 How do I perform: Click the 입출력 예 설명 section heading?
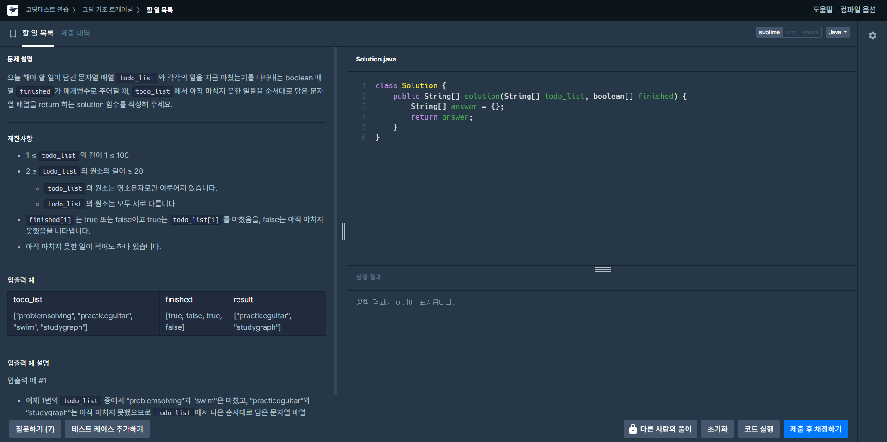click(x=28, y=363)
